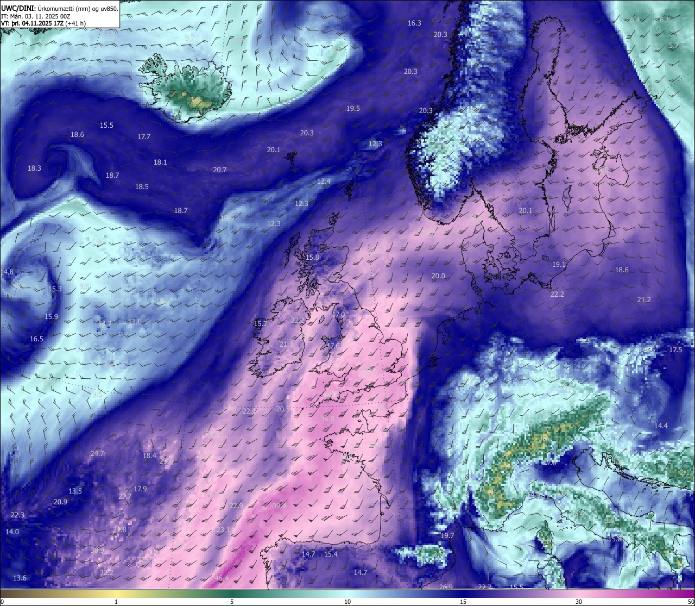Click the 18.1 value label
This screenshot has height=606, width=695.
pos(160,163)
